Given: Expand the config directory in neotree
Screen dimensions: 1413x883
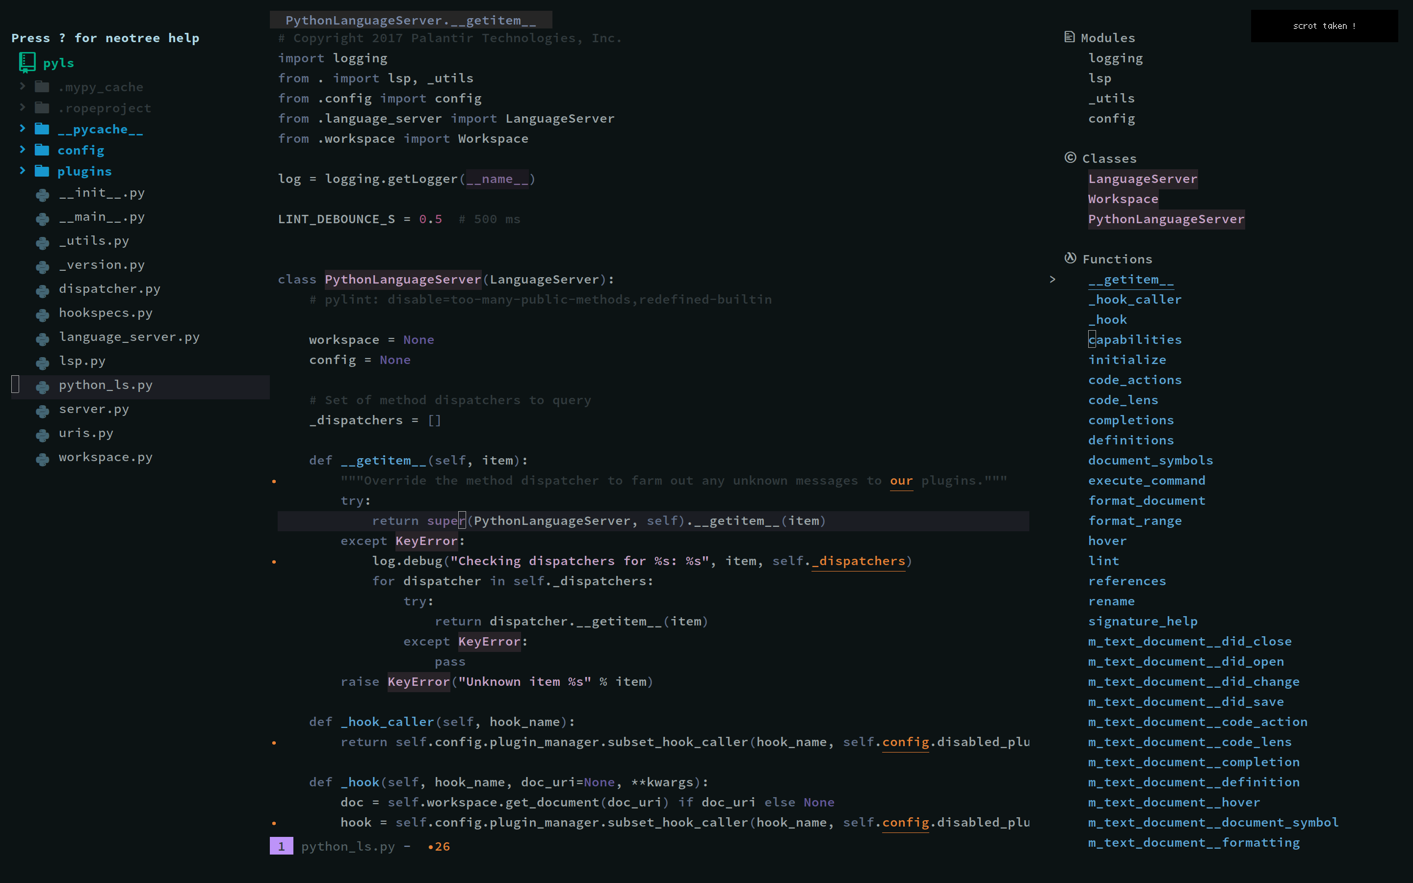Looking at the screenshot, I should tap(79, 150).
